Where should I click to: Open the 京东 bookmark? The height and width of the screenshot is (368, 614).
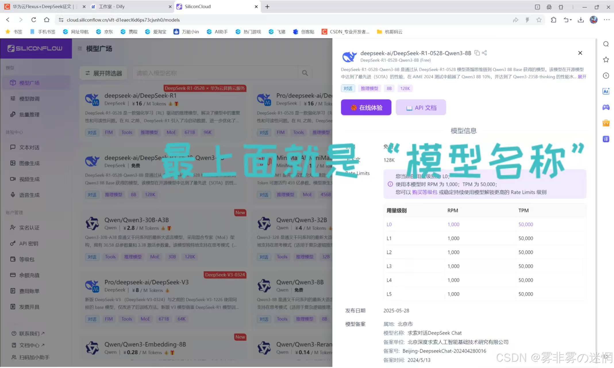[104, 32]
